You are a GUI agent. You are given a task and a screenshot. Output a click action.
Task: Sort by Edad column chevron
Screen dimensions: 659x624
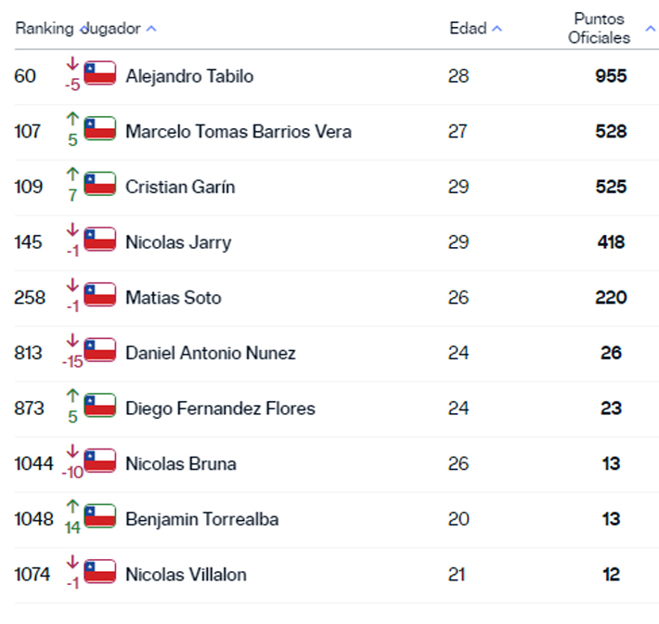coord(497,29)
